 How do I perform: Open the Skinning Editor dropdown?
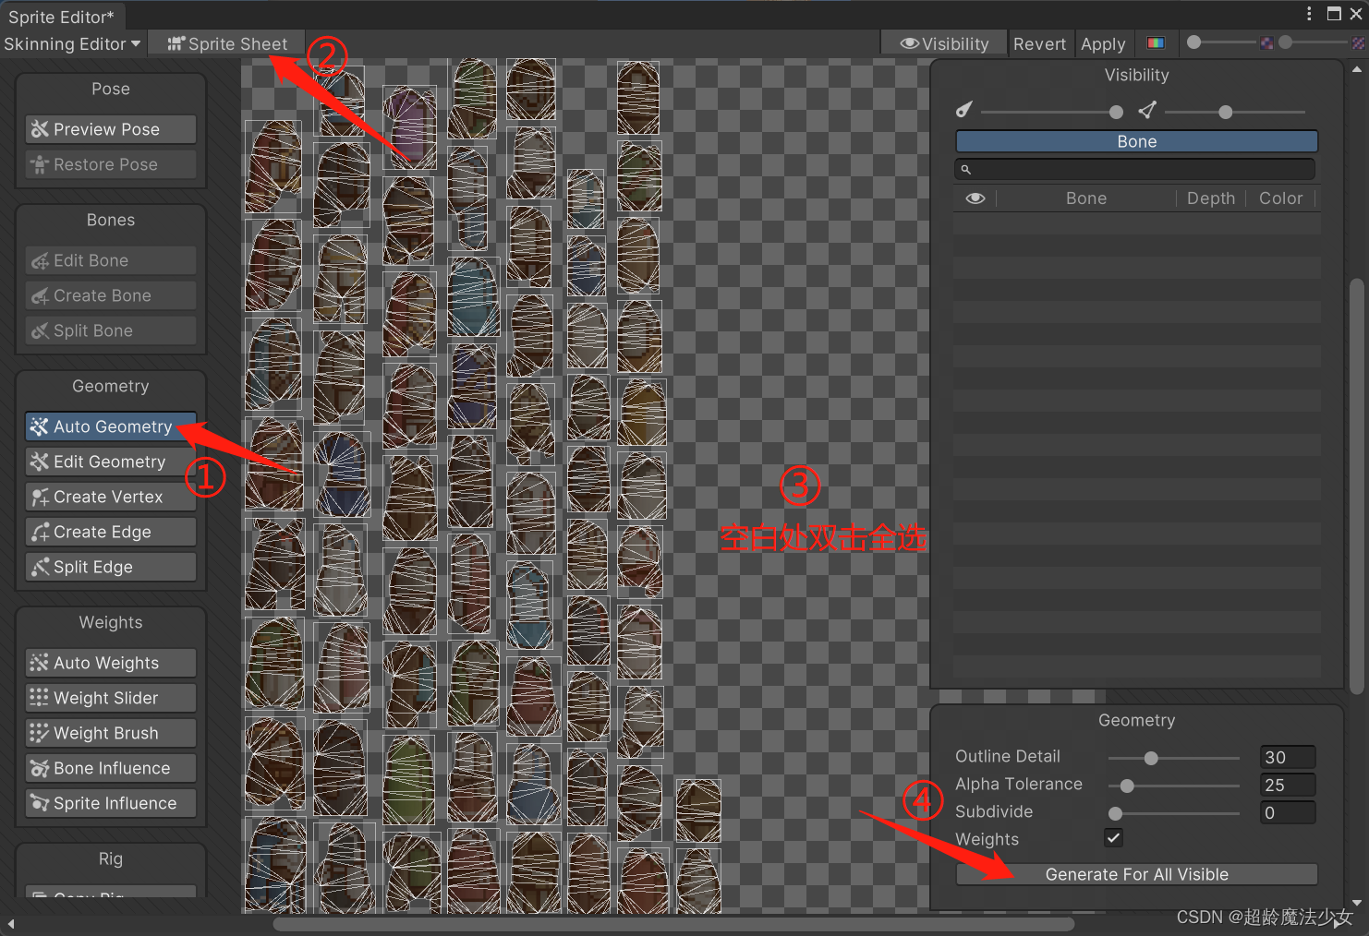(72, 43)
